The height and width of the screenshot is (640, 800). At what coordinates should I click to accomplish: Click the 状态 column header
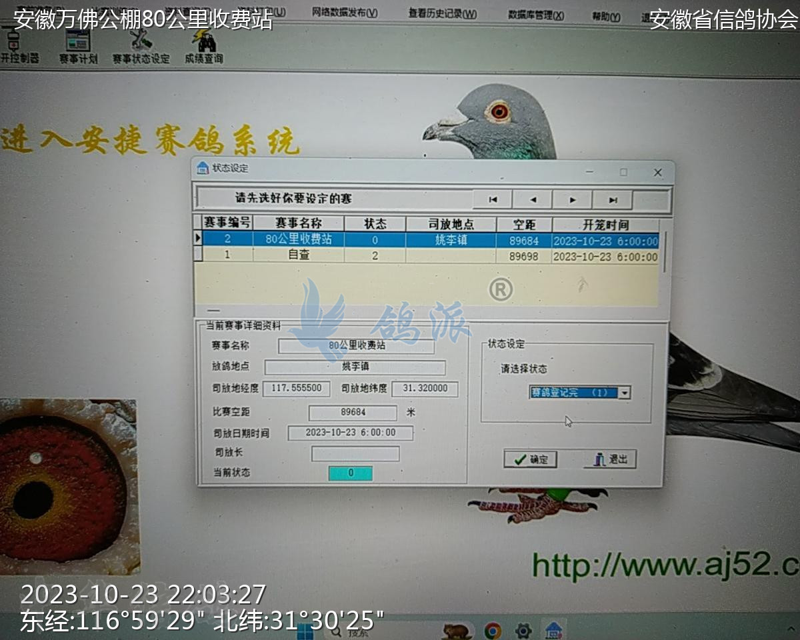click(375, 223)
